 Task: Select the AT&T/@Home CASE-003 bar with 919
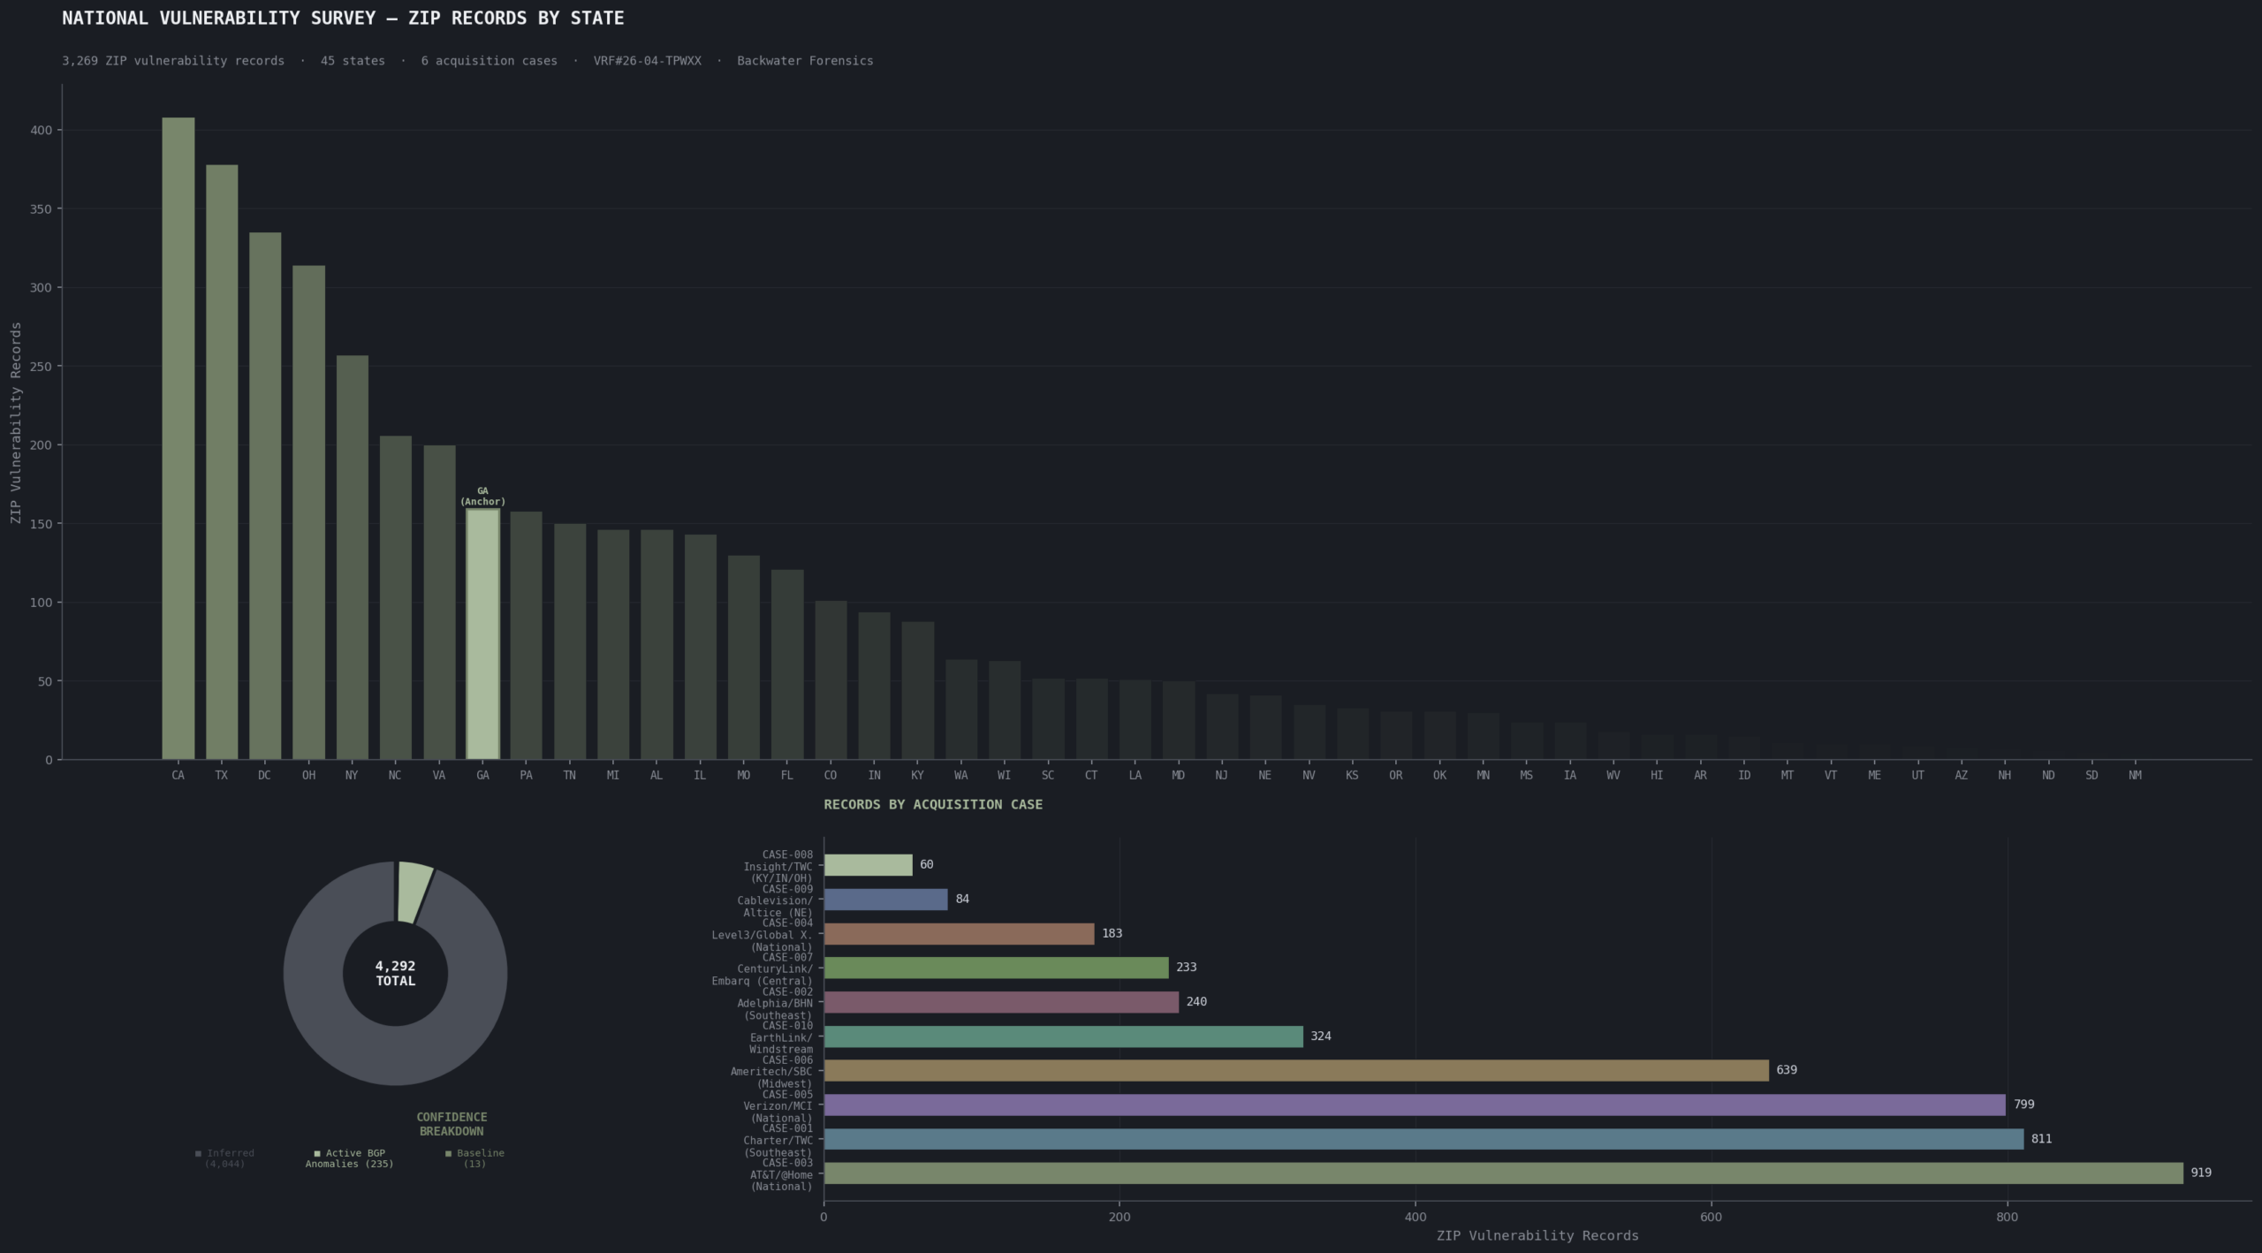[1503, 1173]
